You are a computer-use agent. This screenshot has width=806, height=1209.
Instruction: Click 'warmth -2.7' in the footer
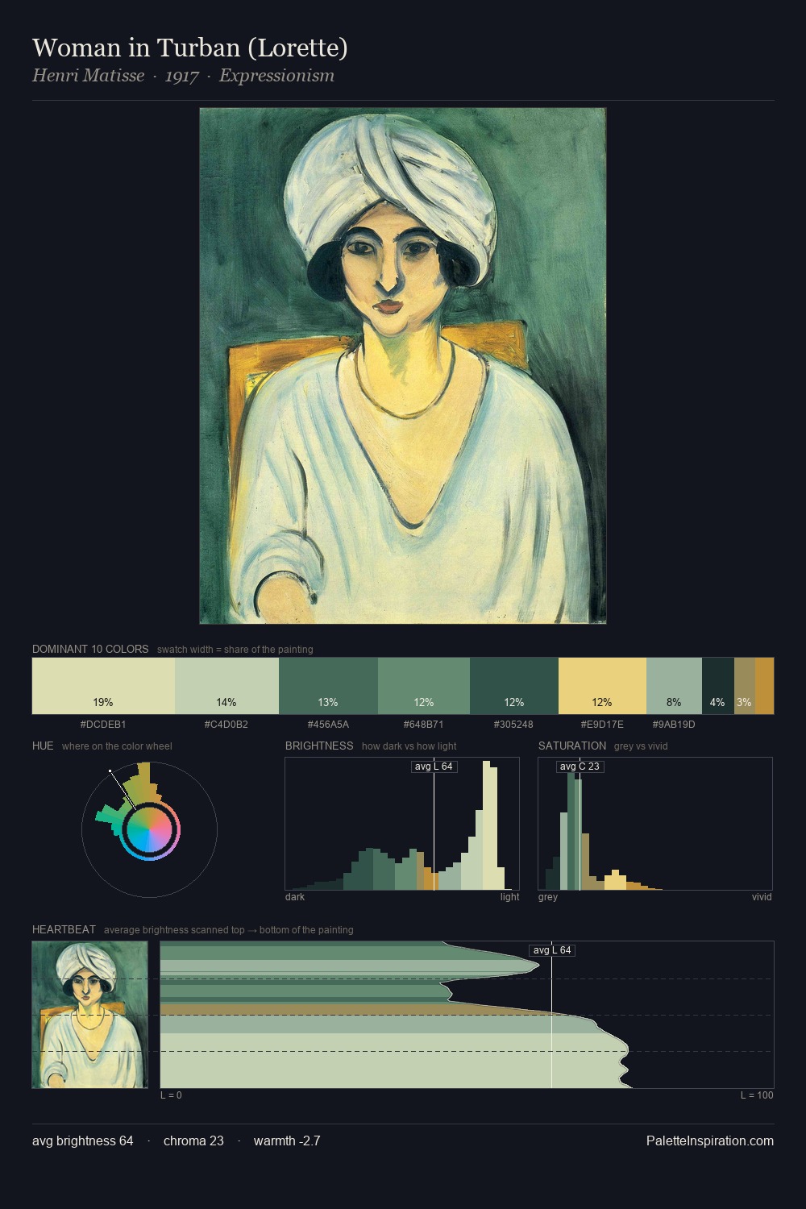pyautogui.click(x=287, y=1140)
